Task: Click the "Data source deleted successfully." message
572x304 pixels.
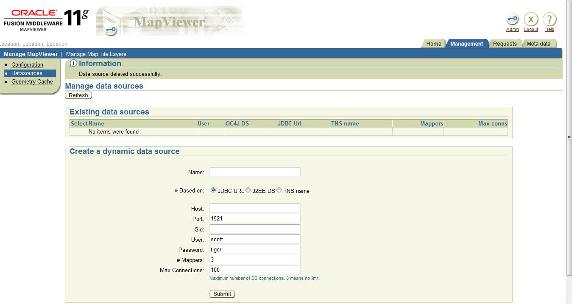Action: click(x=120, y=74)
